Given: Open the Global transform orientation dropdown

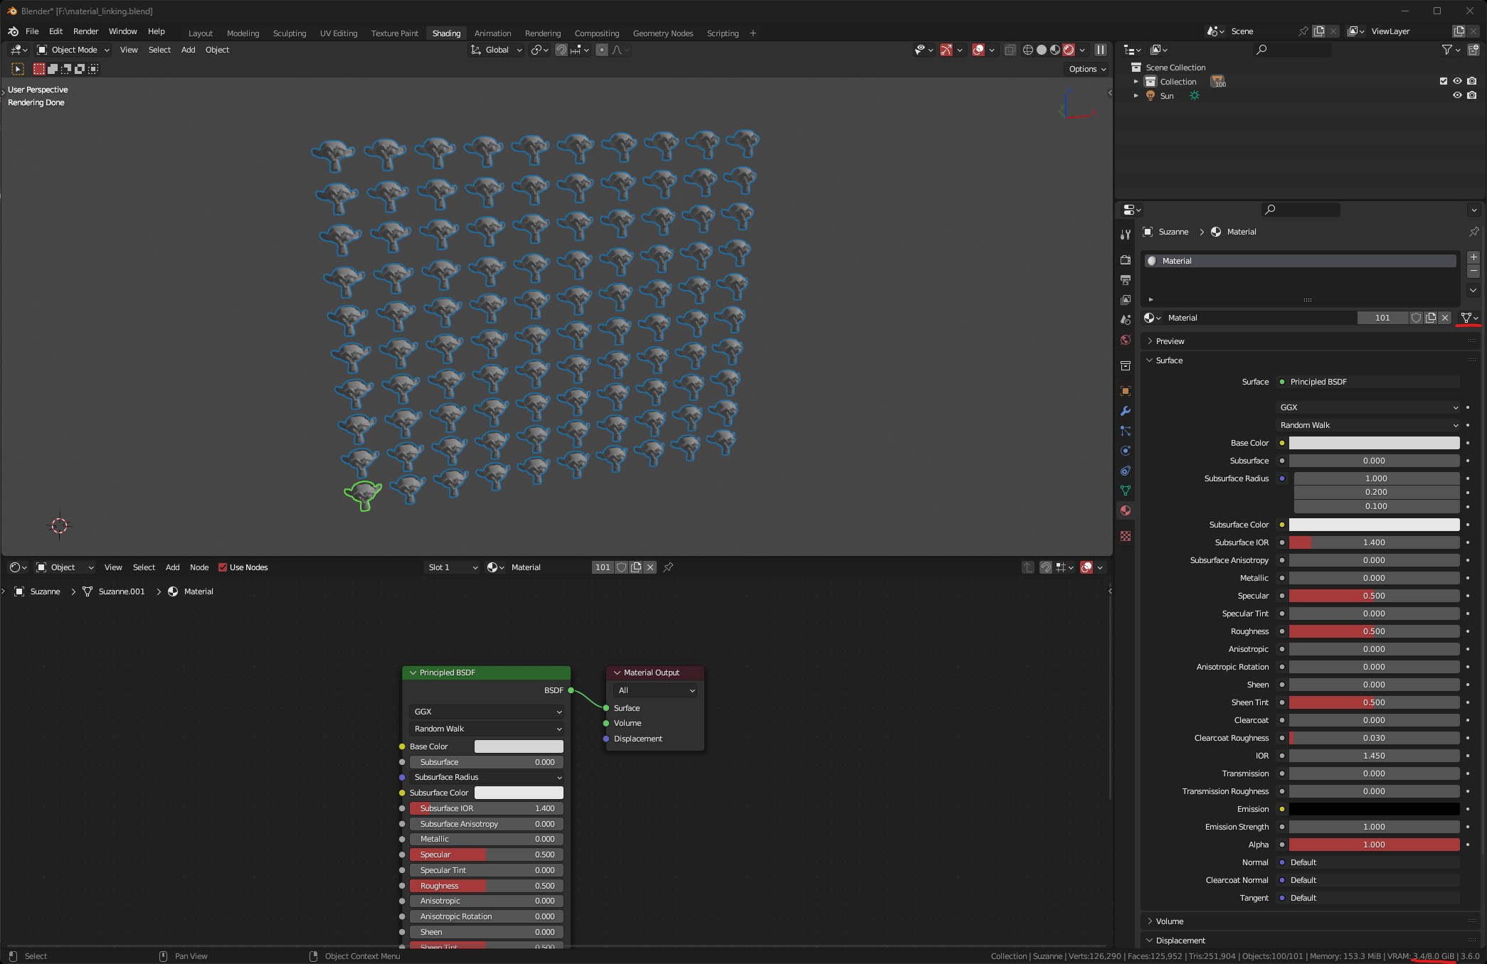Looking at the screenshot, I should (x=497, y=50).
